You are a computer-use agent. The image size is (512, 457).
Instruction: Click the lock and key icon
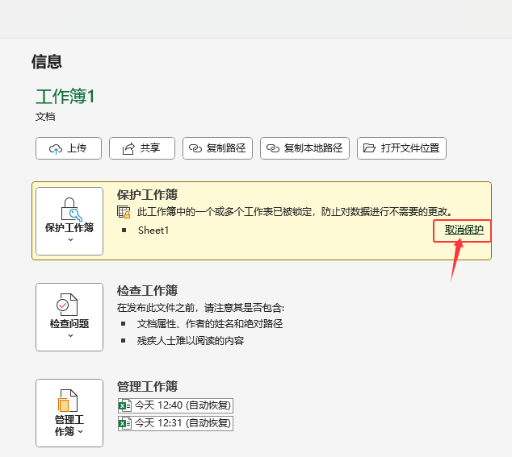pos(71,210)
